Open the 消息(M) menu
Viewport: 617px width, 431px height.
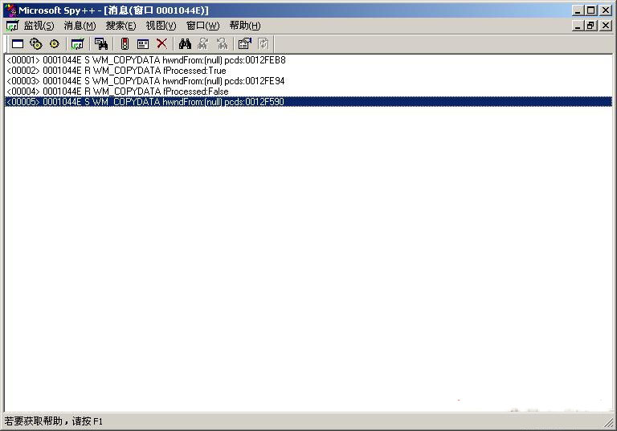(x=80, y=26)
